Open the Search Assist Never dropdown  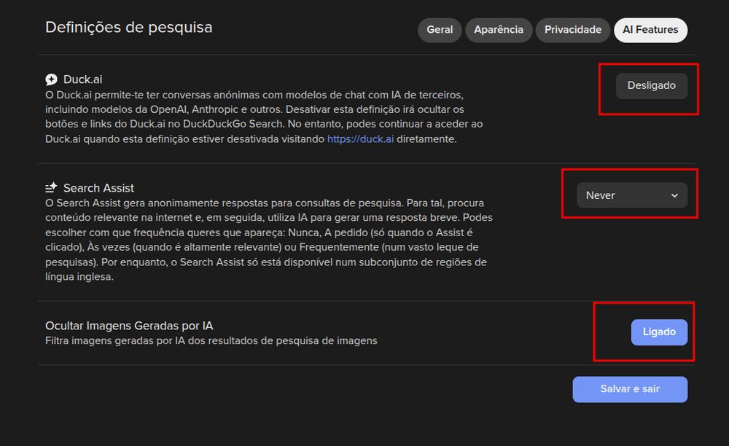(632, 195)
